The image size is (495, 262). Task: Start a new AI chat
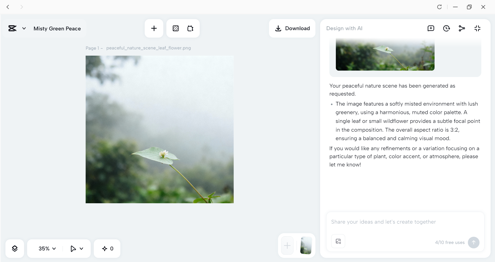coord(431,28)
